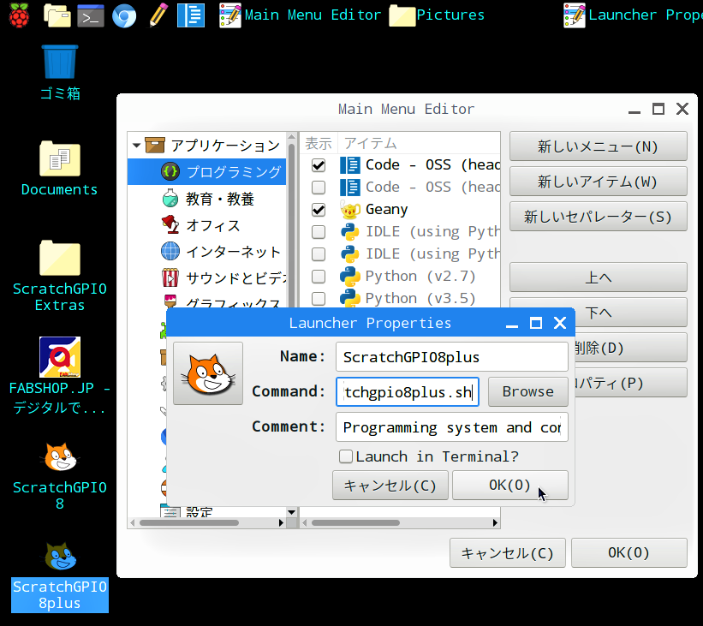Cancel the Launcher Properties dialog
This screenshot has height=626, width=703.
click(390, 486)
